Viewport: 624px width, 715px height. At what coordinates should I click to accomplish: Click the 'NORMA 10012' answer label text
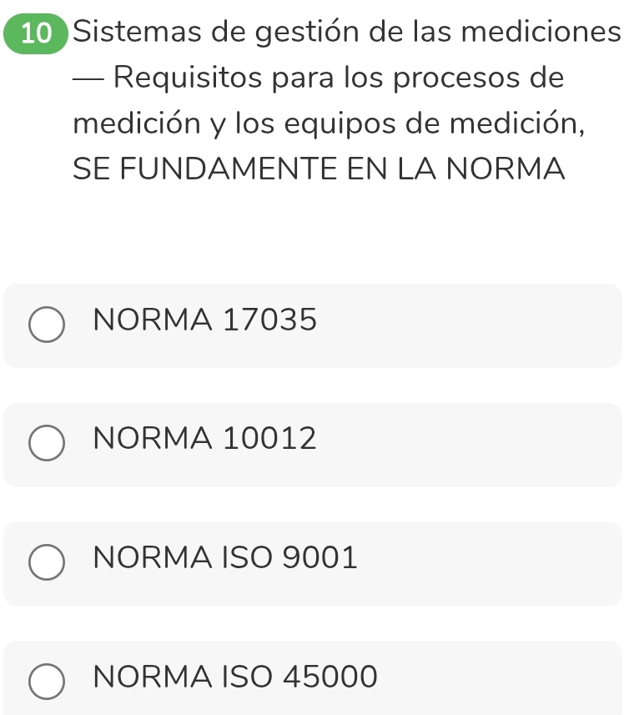coord(205,438)
